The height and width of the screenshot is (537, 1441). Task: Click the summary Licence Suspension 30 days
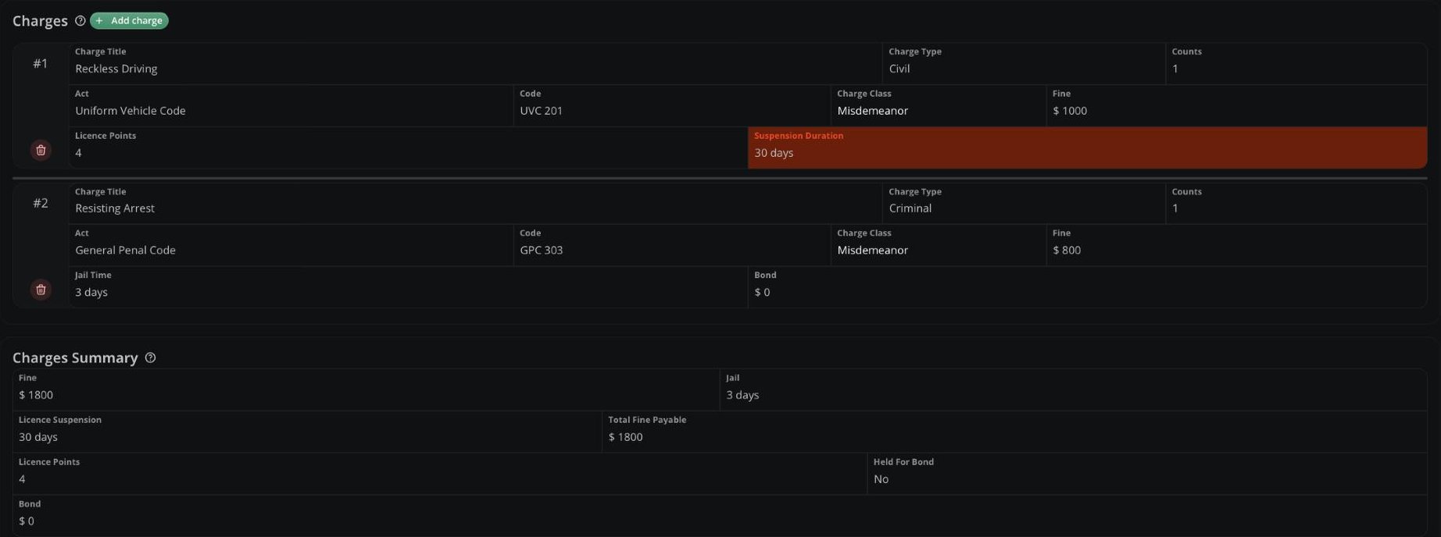coord(38,437)
